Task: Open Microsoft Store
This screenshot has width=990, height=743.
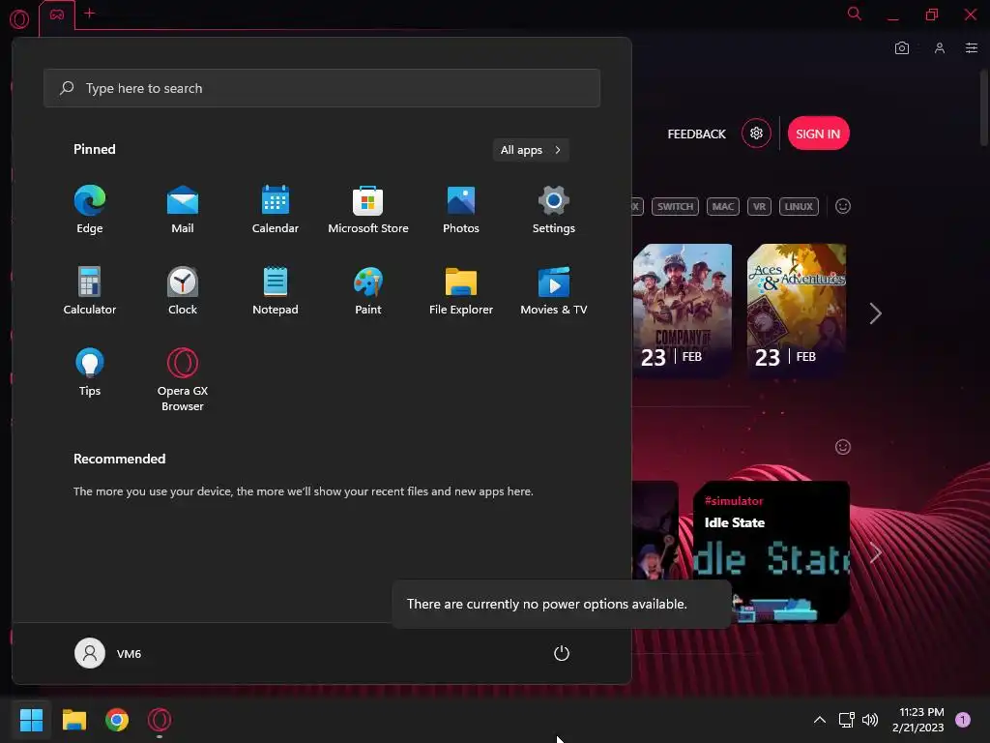Action: [x=368, y=210]
